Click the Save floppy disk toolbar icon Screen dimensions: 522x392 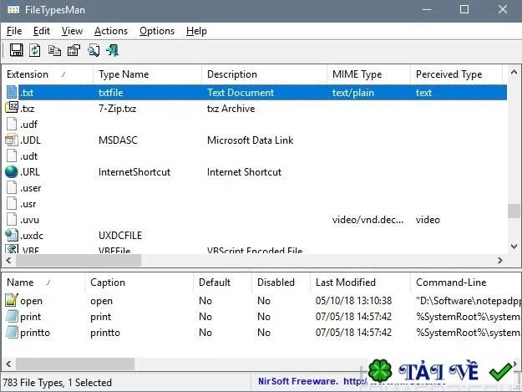pos(17,51)
